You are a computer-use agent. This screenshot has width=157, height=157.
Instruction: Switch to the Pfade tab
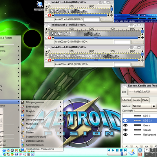click(145, 100)
